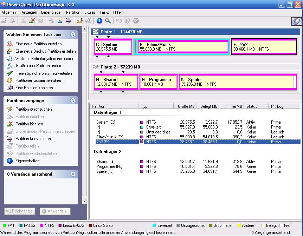
Task: Click icon beside Partition durchsuchen
Action: 9,109
